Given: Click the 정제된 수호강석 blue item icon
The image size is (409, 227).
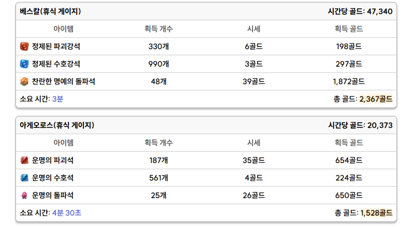Looking at the screenshot, I should pos(24,64).
